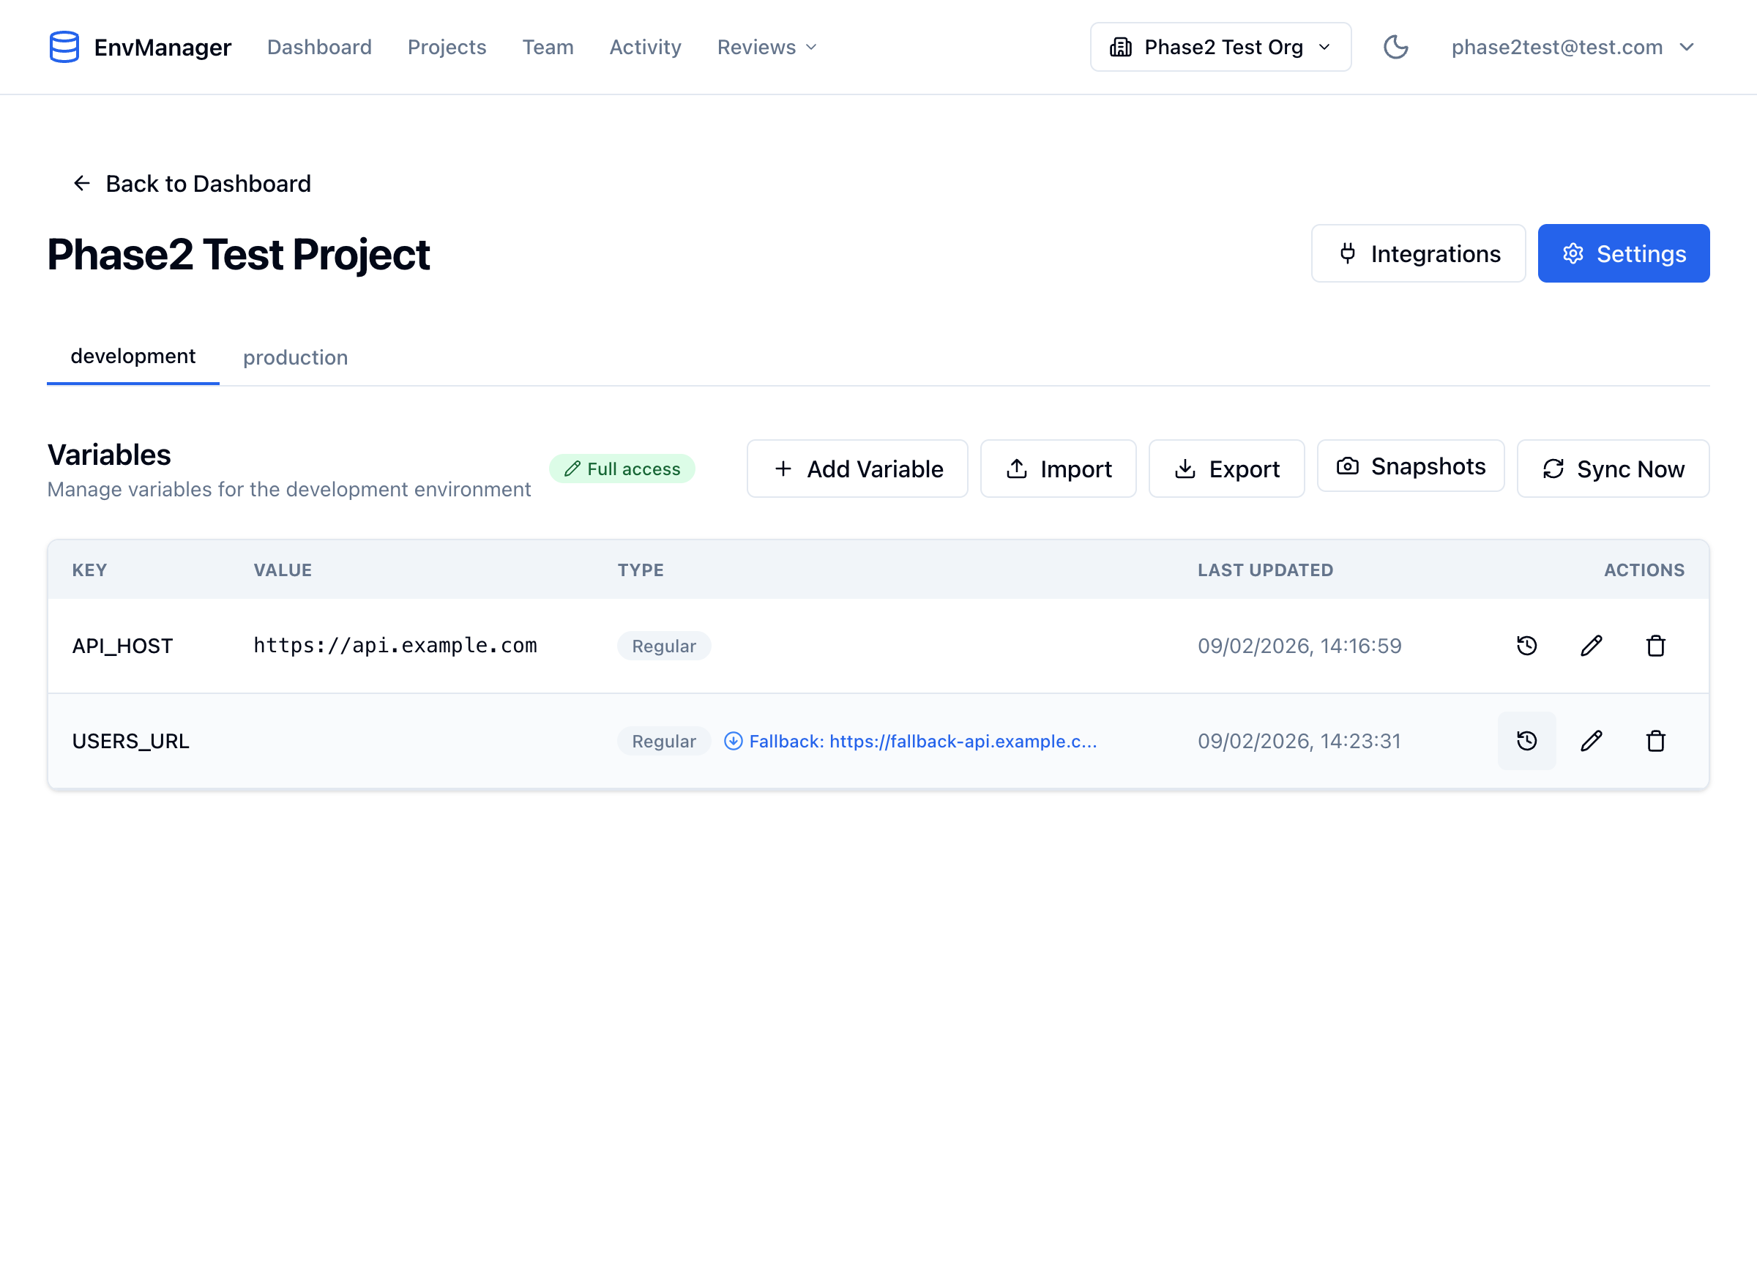The width and height of the screenshot is (1757, 1287).
Task: Open the Phase2 Test Org selector
Action: click(1220, 47)
